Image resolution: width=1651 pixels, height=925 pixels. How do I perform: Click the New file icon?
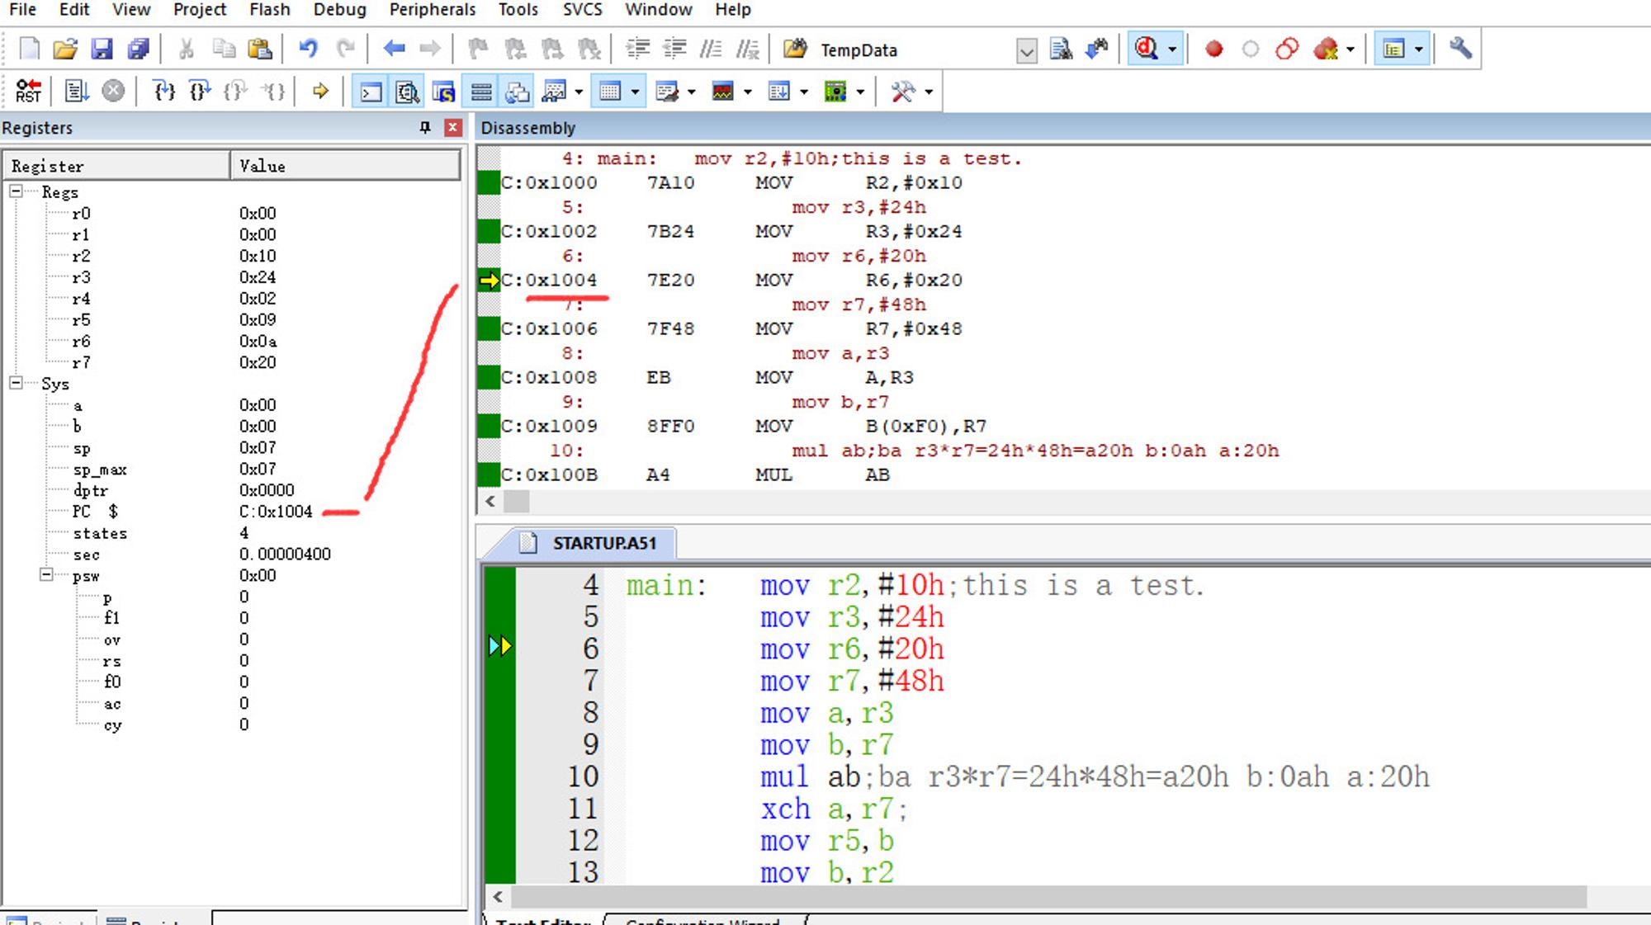(29, 50)
